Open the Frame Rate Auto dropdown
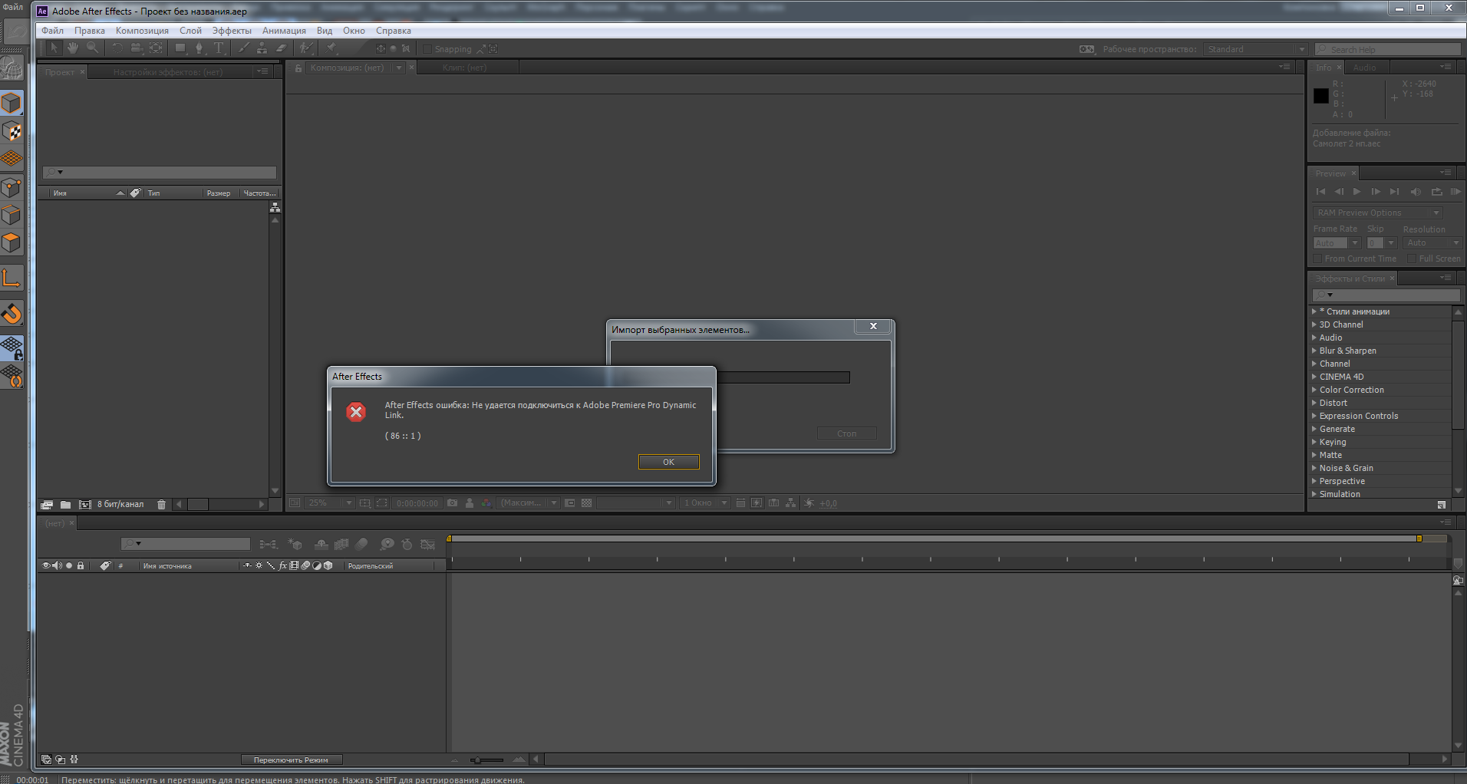Viewport: 1467px width, 784px height. (x=1337, y=243)
